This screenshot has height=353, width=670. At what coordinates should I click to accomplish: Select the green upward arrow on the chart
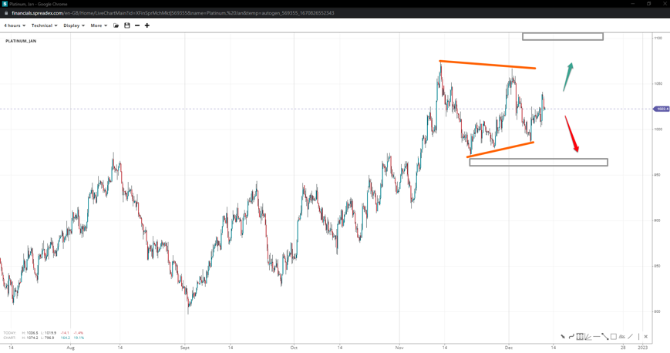pyautogui.click(x=568, y=76)
